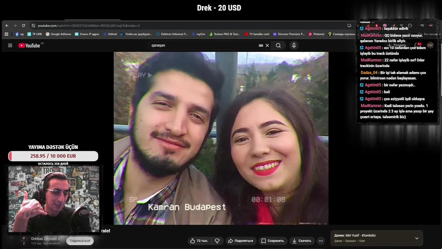Open the Pinterest bookmark
442x249 pixels.
tap(316, 34)
